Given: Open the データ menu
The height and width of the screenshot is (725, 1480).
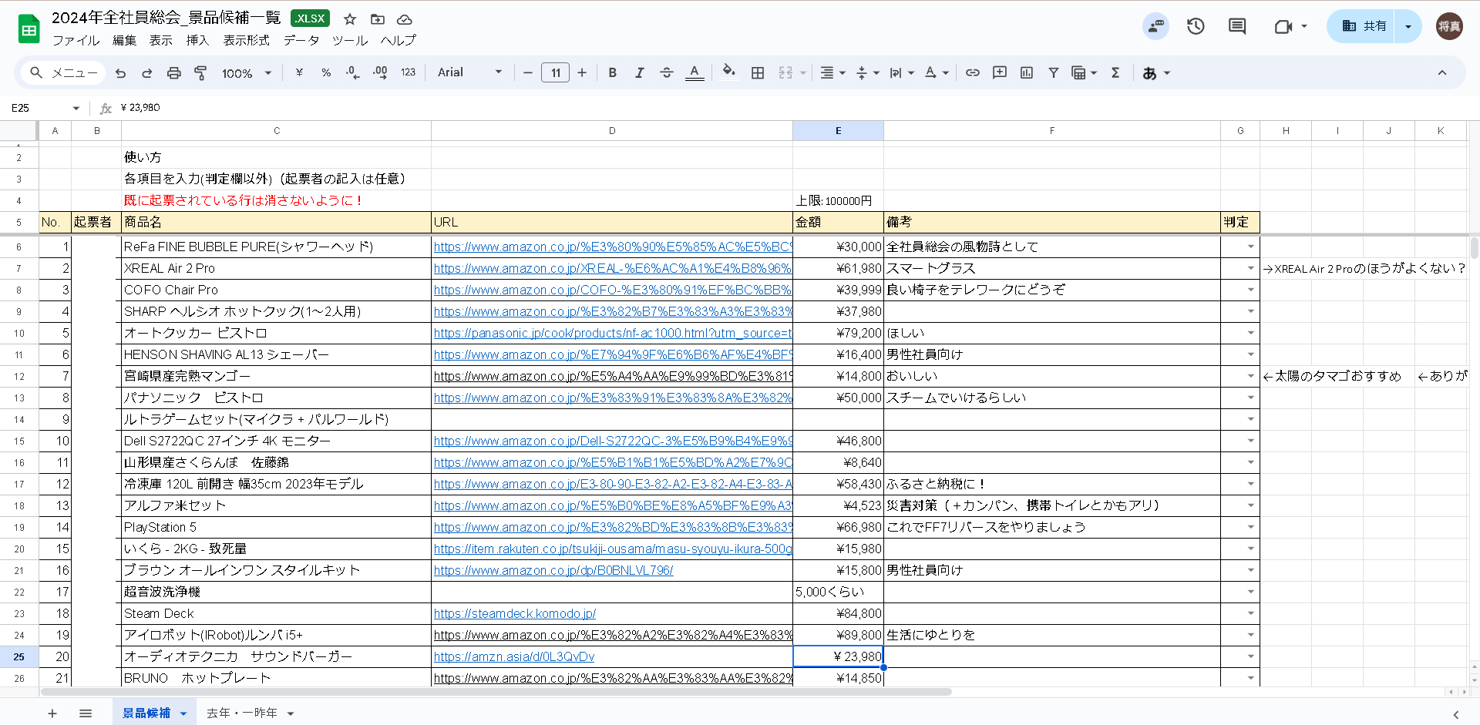Looking at the screenshot, I should 301,41.
